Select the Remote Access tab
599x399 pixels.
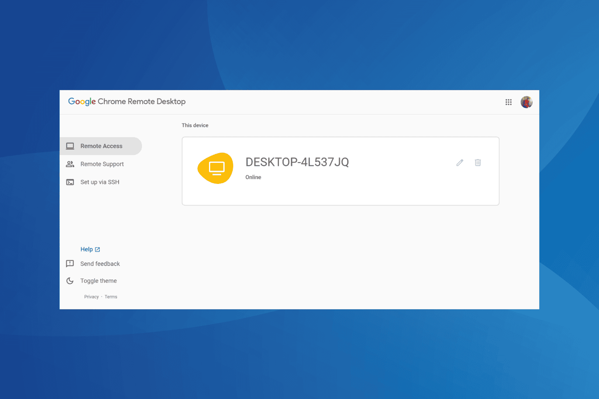click(101, 146)
